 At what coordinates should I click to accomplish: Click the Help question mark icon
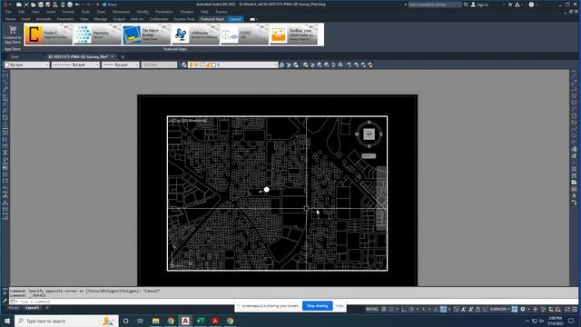pyautogui.click(x=531, y=5)
